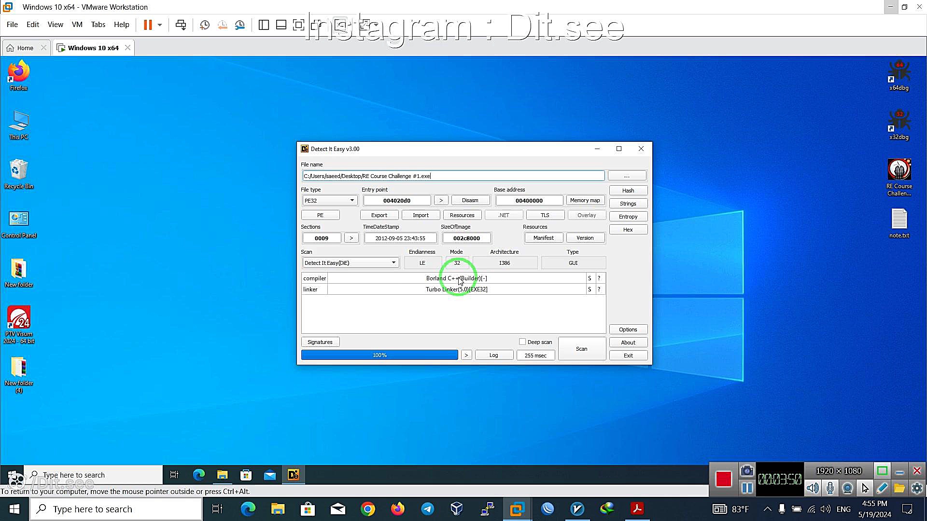Image resolution: width=927 pixels, height=521 pixels.
Task: Click the recorder drawing pencil icon
Action: click(882, 488)
